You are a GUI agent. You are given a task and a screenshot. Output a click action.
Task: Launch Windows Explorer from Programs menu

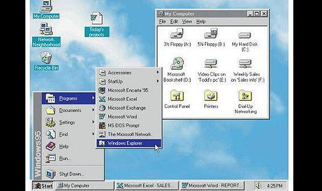point(129,143)
